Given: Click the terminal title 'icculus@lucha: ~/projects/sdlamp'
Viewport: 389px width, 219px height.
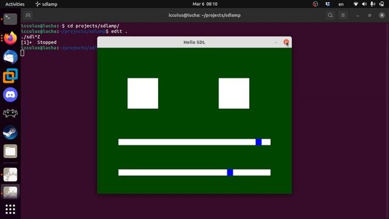Looking at the screenshot, I should pyautogui.click(x=205, y=15).
